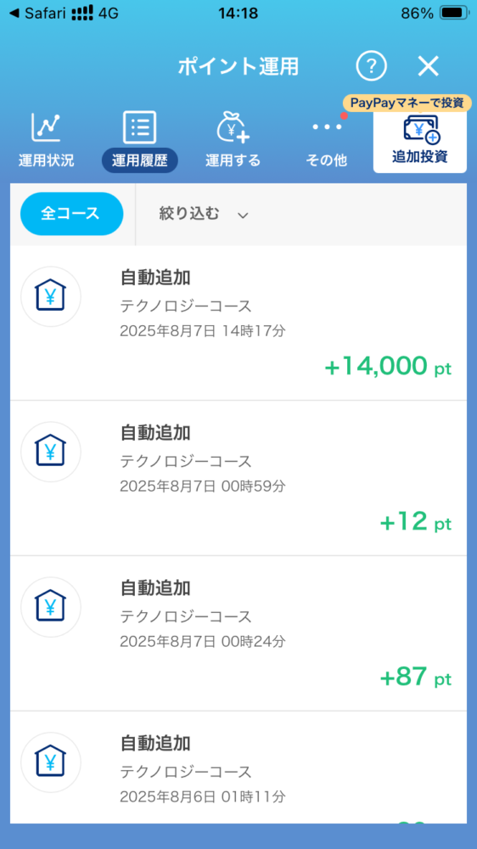Tap the 追加投資 banknote icon

tap(422, 129)
